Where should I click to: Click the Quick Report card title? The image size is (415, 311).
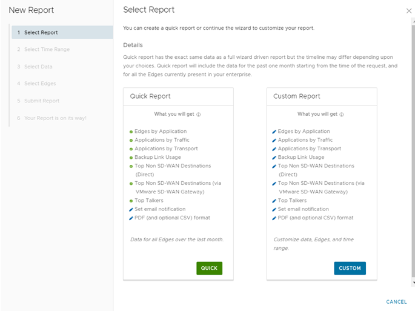pyautogui.click(x=150, y=96)
